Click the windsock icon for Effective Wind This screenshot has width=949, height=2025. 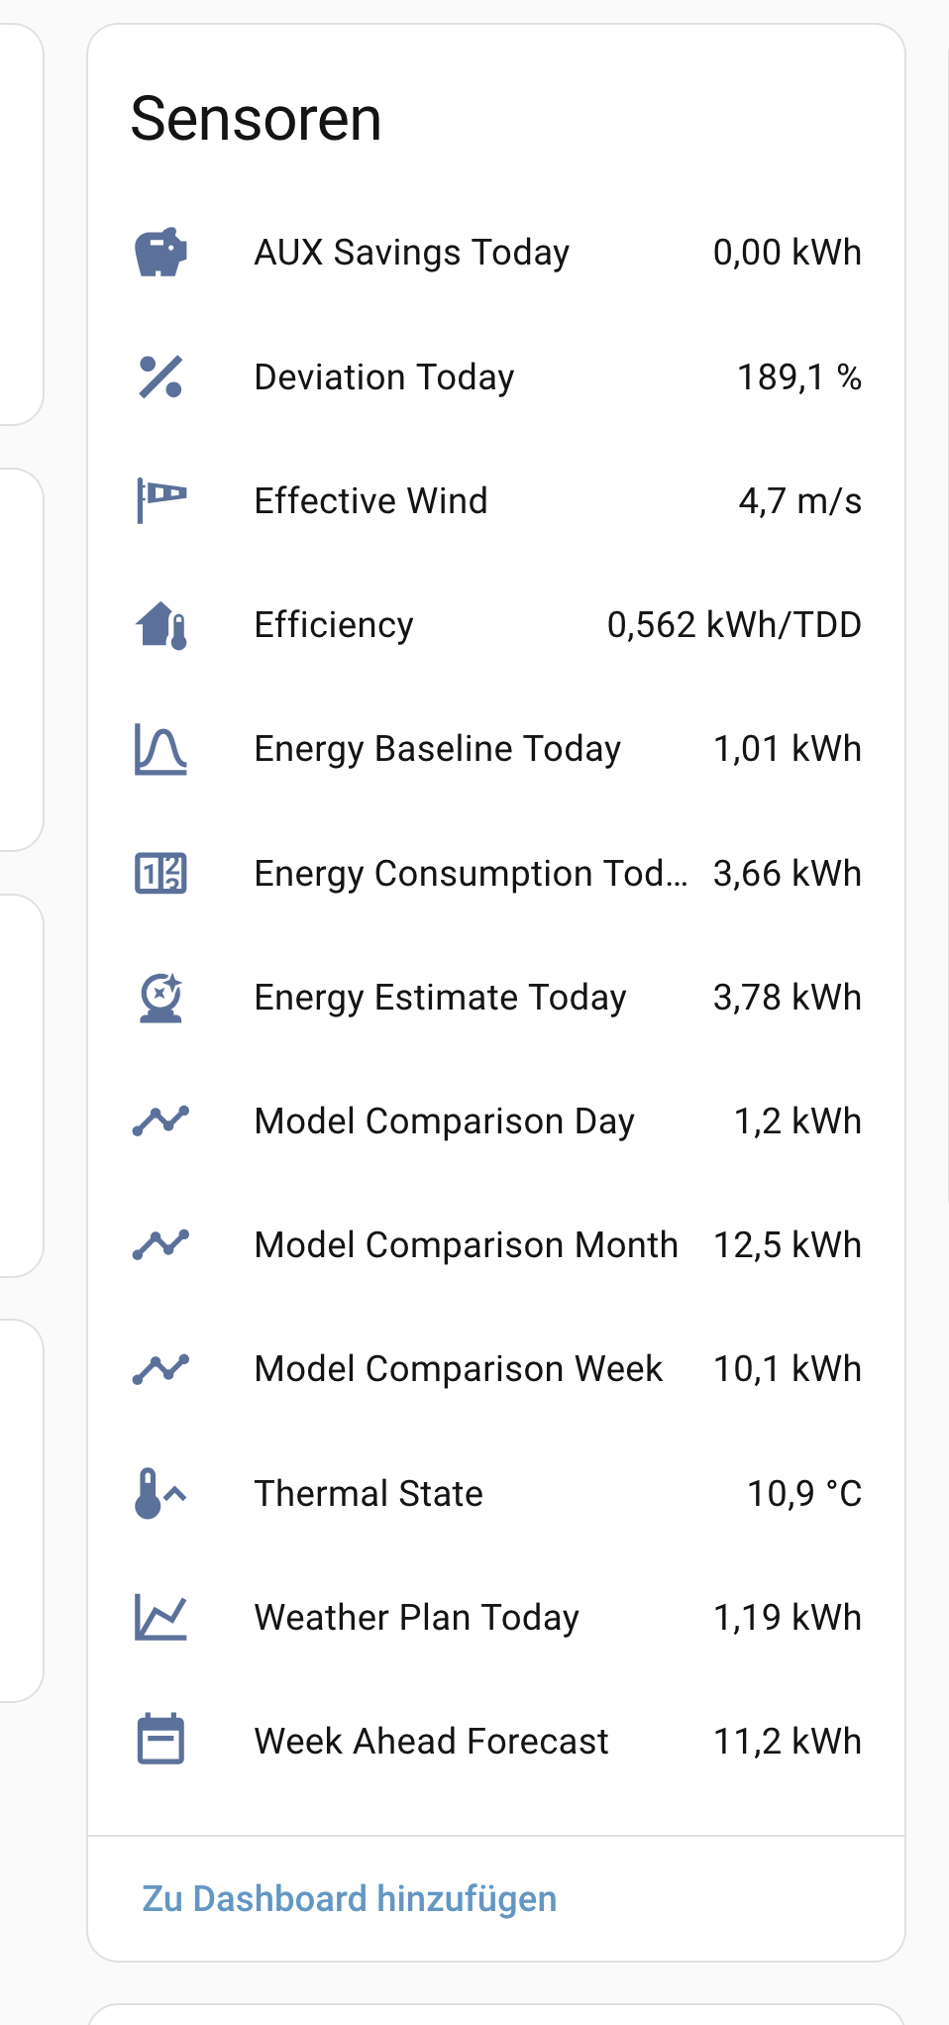tap(160, 500)
